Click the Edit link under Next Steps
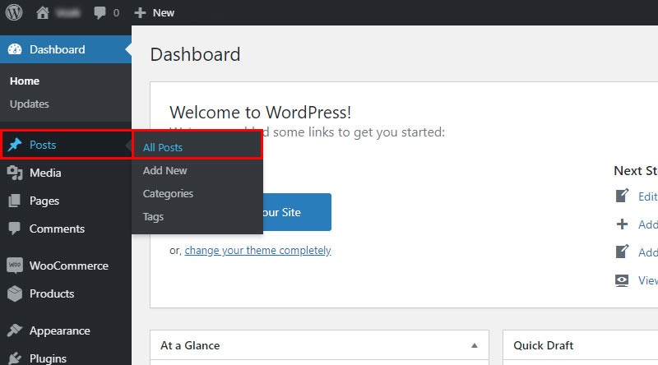The image size is (658, 365). pyautogui.click(x=648, y=196)
